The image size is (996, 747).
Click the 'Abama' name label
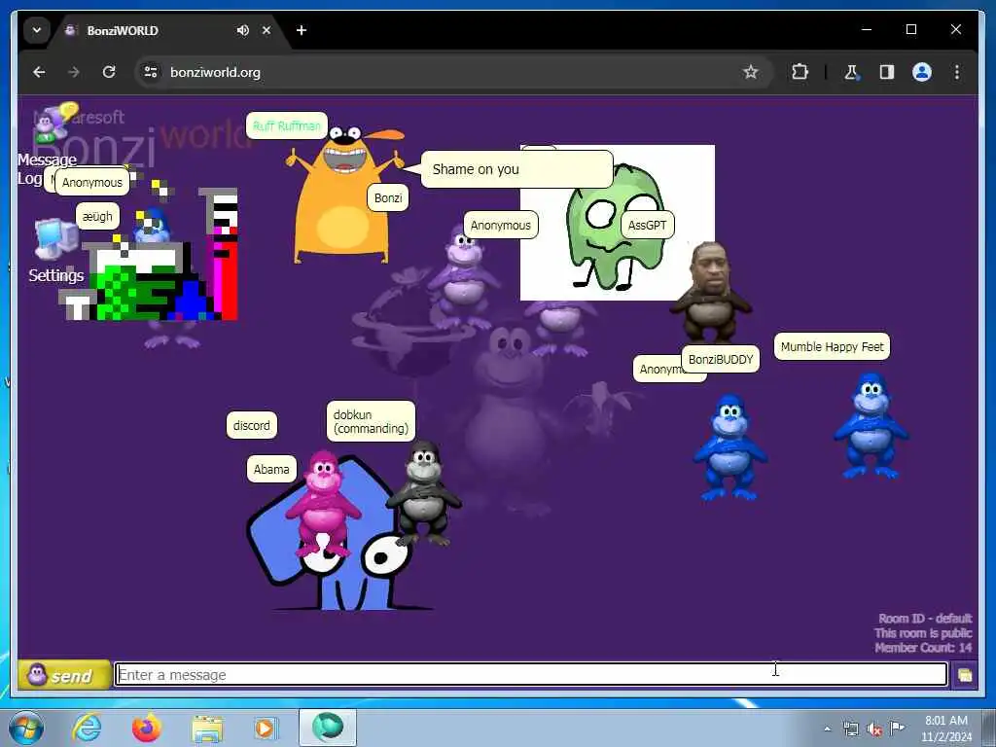pos(271,469)
